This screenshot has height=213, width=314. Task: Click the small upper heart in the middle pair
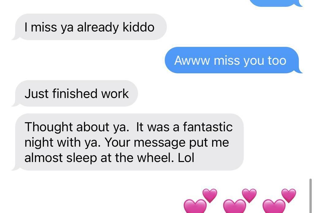click(x=249, y=196)
